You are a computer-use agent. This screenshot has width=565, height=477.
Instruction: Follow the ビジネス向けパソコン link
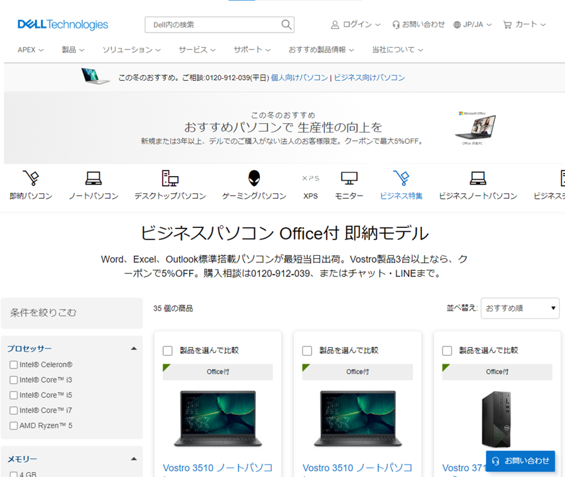click(369, 78)
